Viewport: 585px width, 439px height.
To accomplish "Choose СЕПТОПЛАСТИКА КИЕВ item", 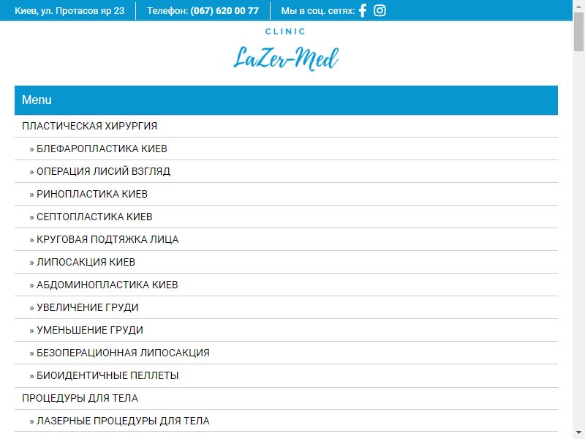I will tap(286, 217).
